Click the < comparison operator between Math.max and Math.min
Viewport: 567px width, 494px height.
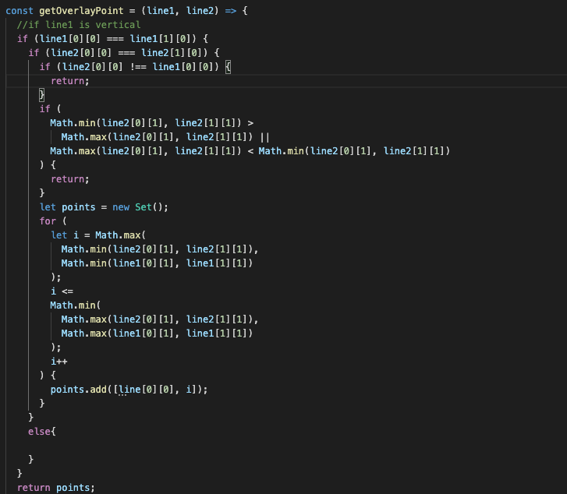click(x=250, y=151)
